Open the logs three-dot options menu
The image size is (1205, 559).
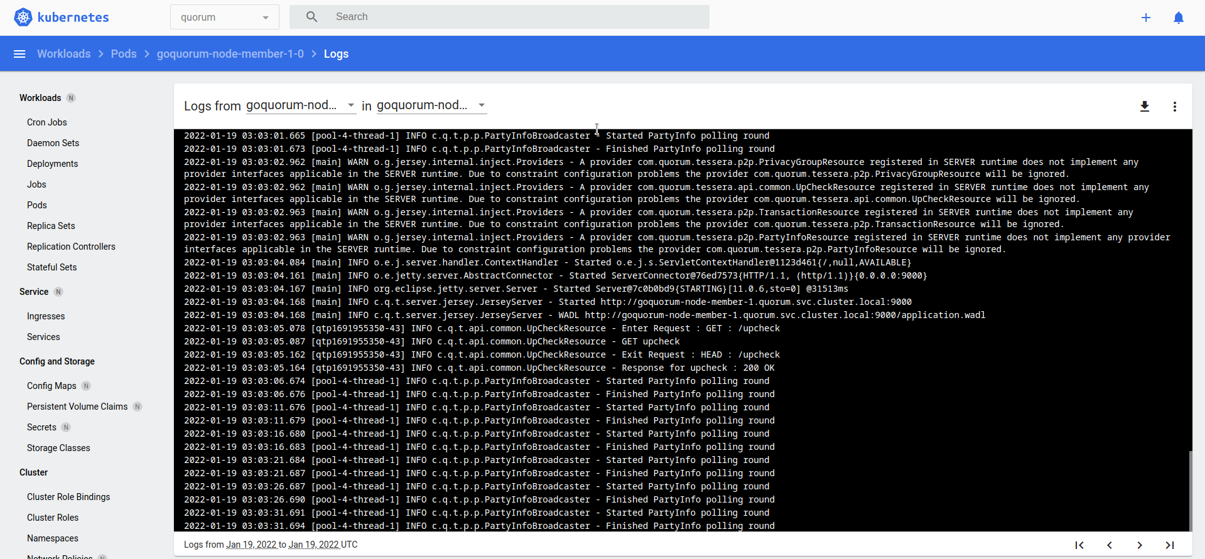tap(1174, 107)
